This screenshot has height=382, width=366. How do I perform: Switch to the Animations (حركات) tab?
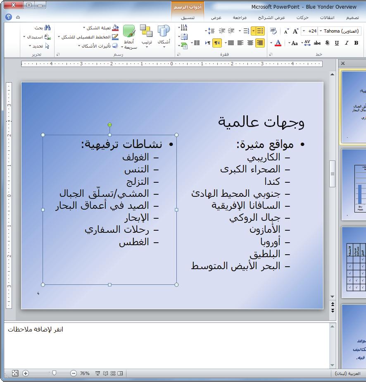click(302, 17)
